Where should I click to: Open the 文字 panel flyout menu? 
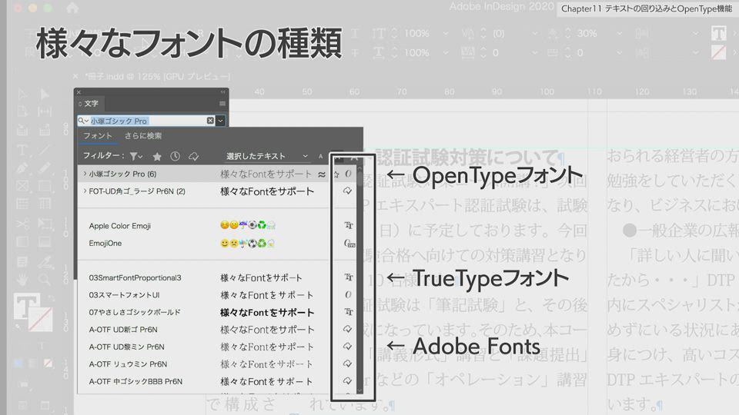pyautogui.click(x=222, y=104)
